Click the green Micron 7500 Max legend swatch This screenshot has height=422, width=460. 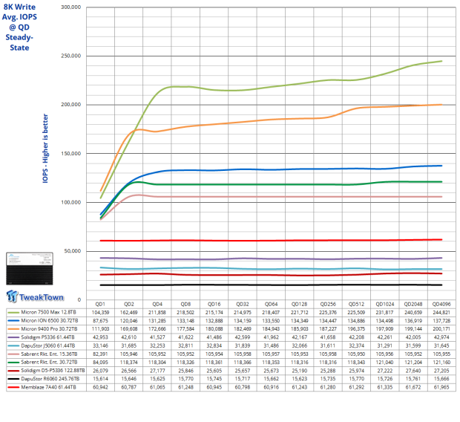(x=13, y=312)
